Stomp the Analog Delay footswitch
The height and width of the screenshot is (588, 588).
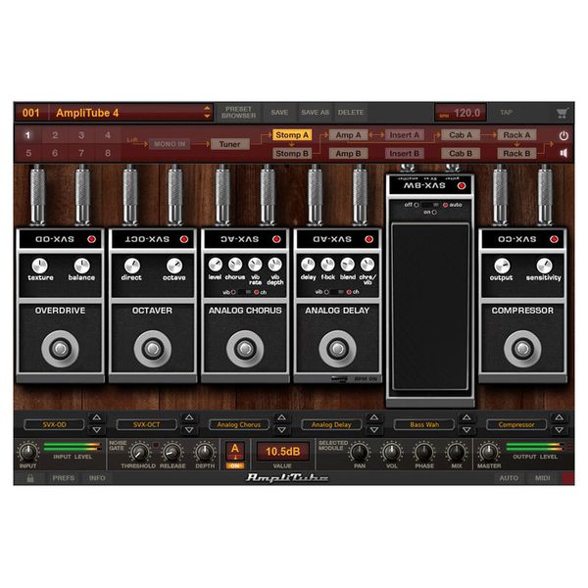[x=337, y=349]
